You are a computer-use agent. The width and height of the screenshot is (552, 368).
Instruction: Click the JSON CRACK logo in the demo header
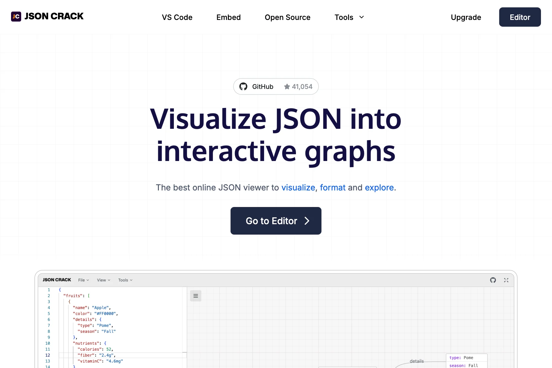56,280
